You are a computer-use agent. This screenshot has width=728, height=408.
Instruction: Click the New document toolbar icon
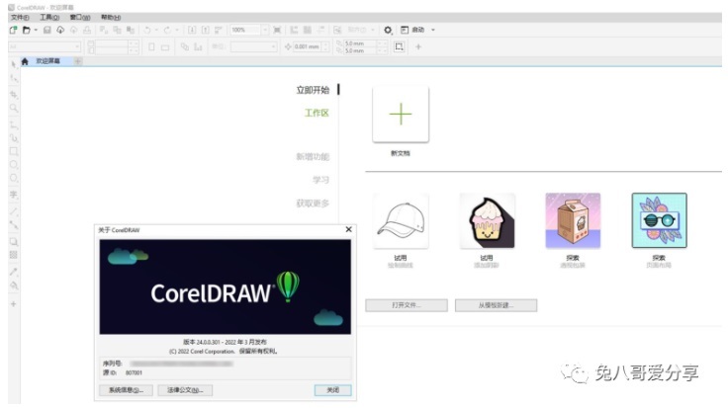[13, 30]
